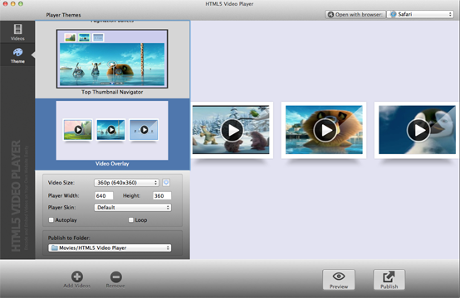Viewport: 460px width, 298px height.
Task: Enable the Loop checkbox
Action: (x=131, y=219)
